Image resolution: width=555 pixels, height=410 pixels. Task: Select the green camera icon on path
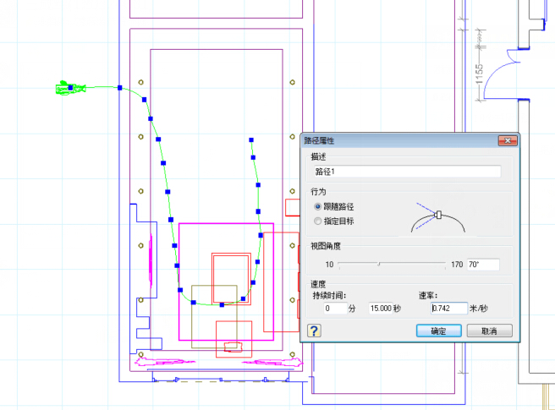pos(70,88)
